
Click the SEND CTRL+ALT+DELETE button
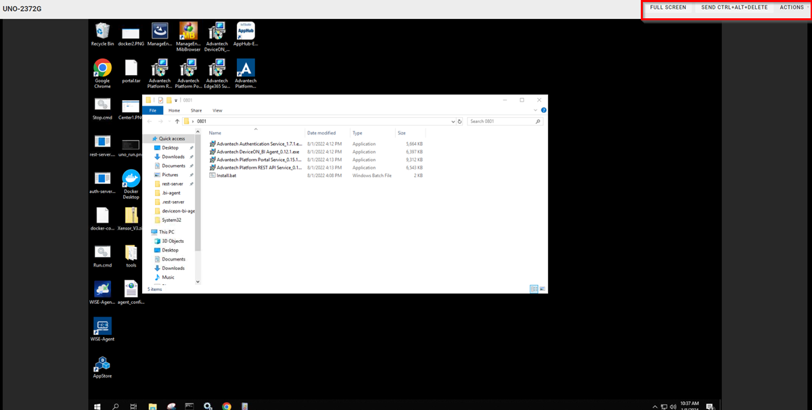[x=735, y=7]
